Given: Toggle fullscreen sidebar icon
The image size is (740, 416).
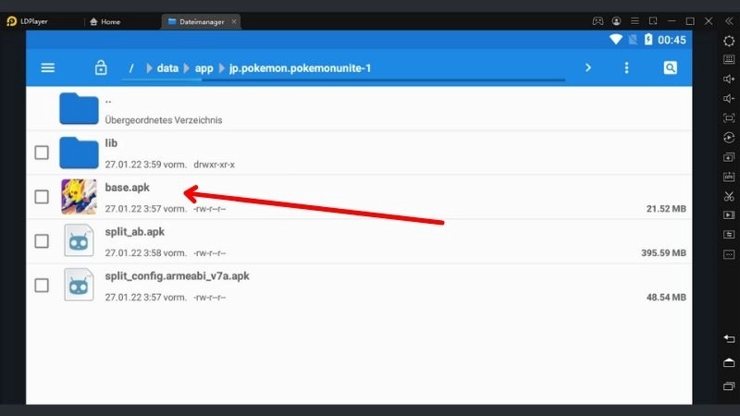Looking at the screenshot, I should (x=729, y=118).
